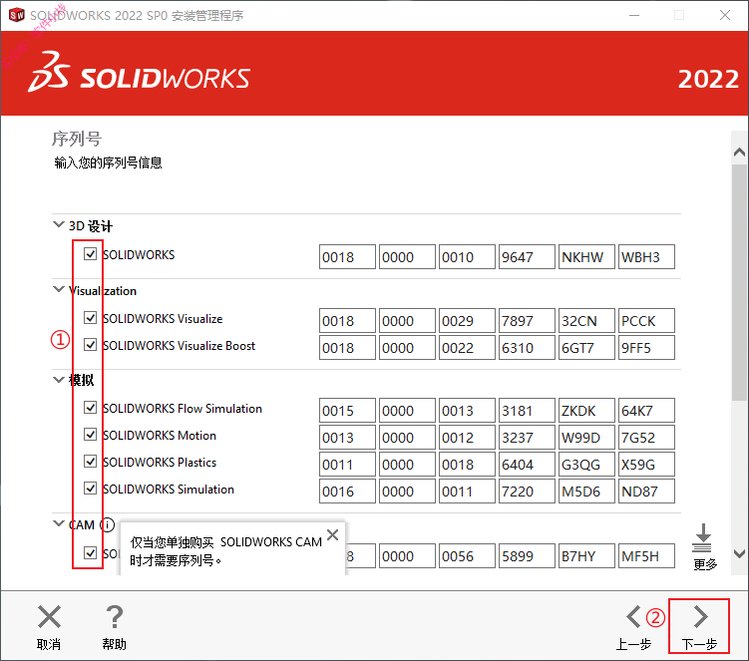
Task: Toggle the CAM product checkbox
Action: (91, 552)
